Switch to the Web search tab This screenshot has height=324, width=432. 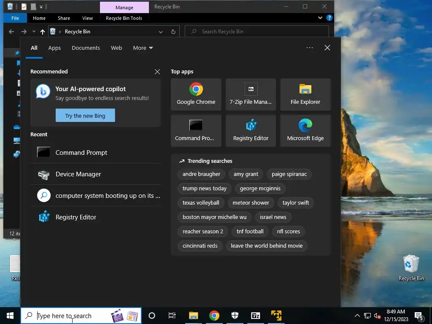point(116,48)
